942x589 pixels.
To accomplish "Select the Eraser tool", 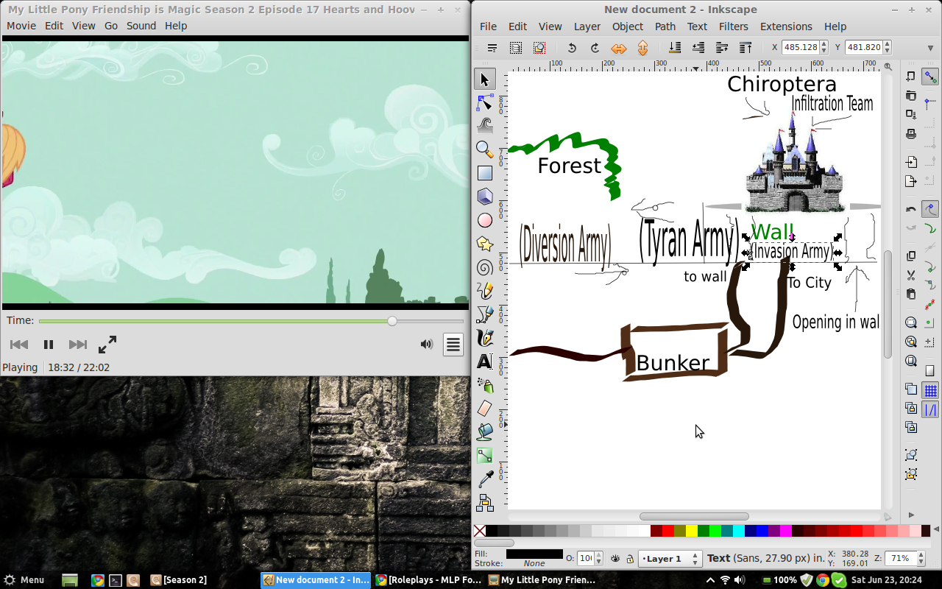I will 485,409.
